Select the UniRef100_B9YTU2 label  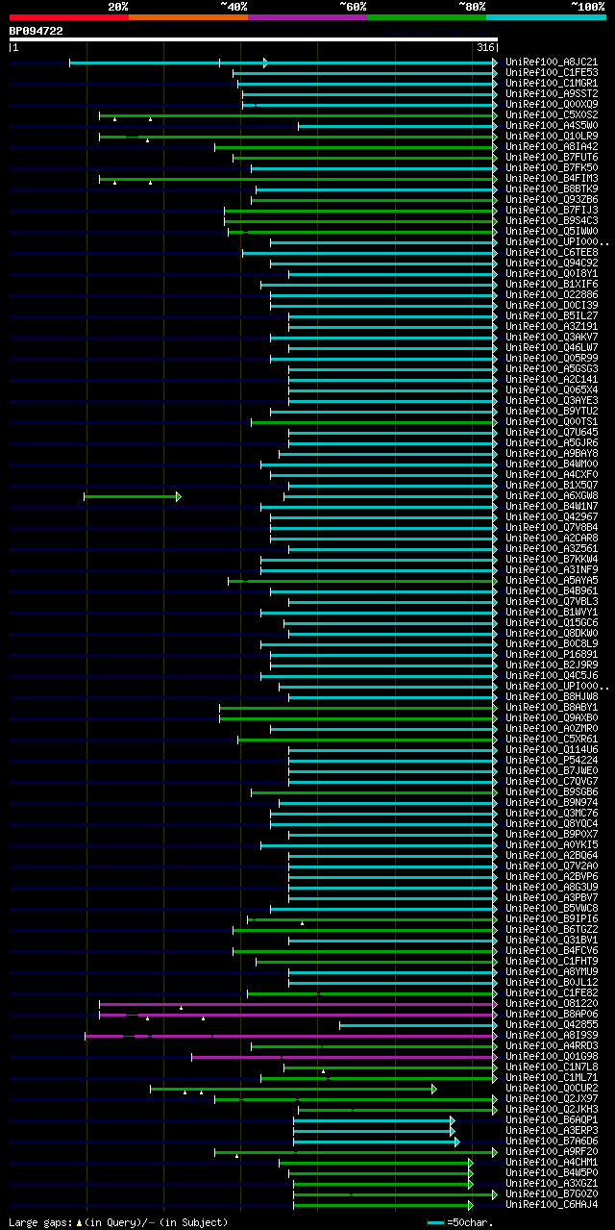tap(552, 412)
